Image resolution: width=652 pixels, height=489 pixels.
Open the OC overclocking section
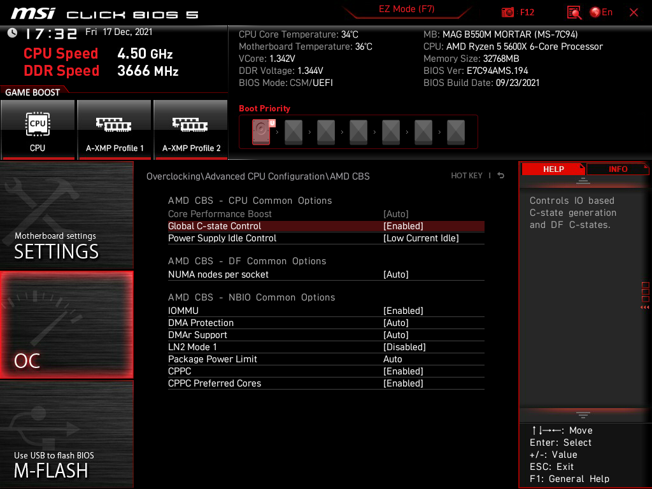coord(66,325)
